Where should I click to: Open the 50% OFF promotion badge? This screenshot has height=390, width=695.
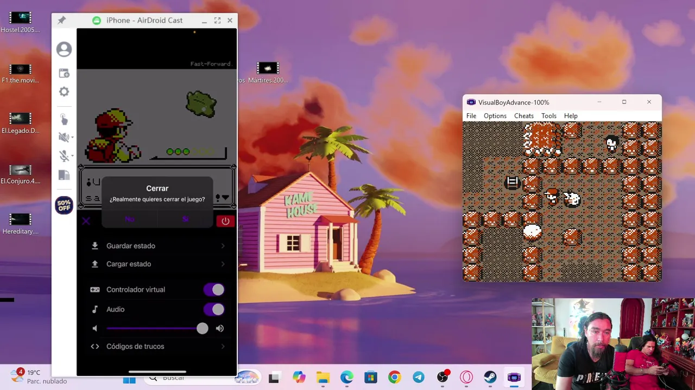coord(64,205)
